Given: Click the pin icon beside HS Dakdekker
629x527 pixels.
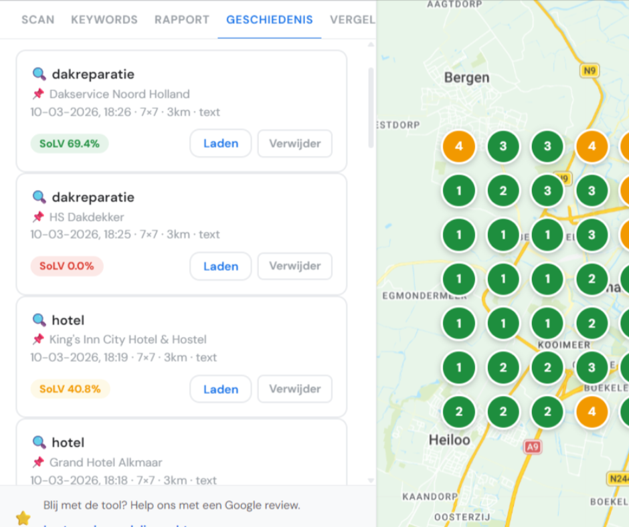Looking at the screenshot, I should click(x=38, y=217).
